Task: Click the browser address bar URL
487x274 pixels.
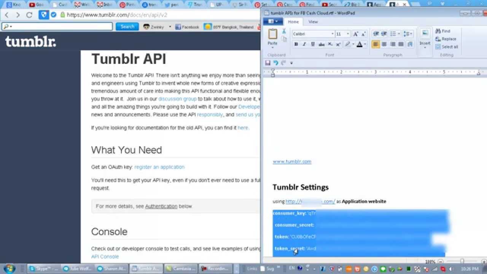Action: [117, 15]
